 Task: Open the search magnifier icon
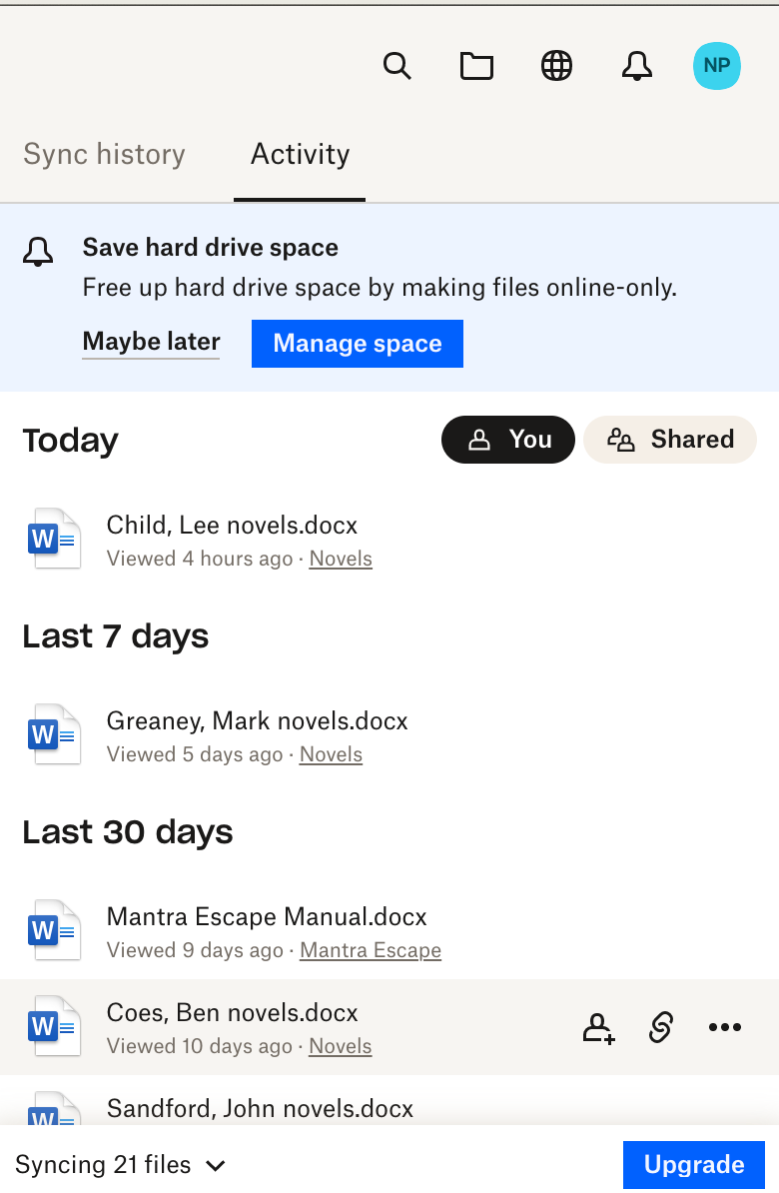click(x=397, y=66)
